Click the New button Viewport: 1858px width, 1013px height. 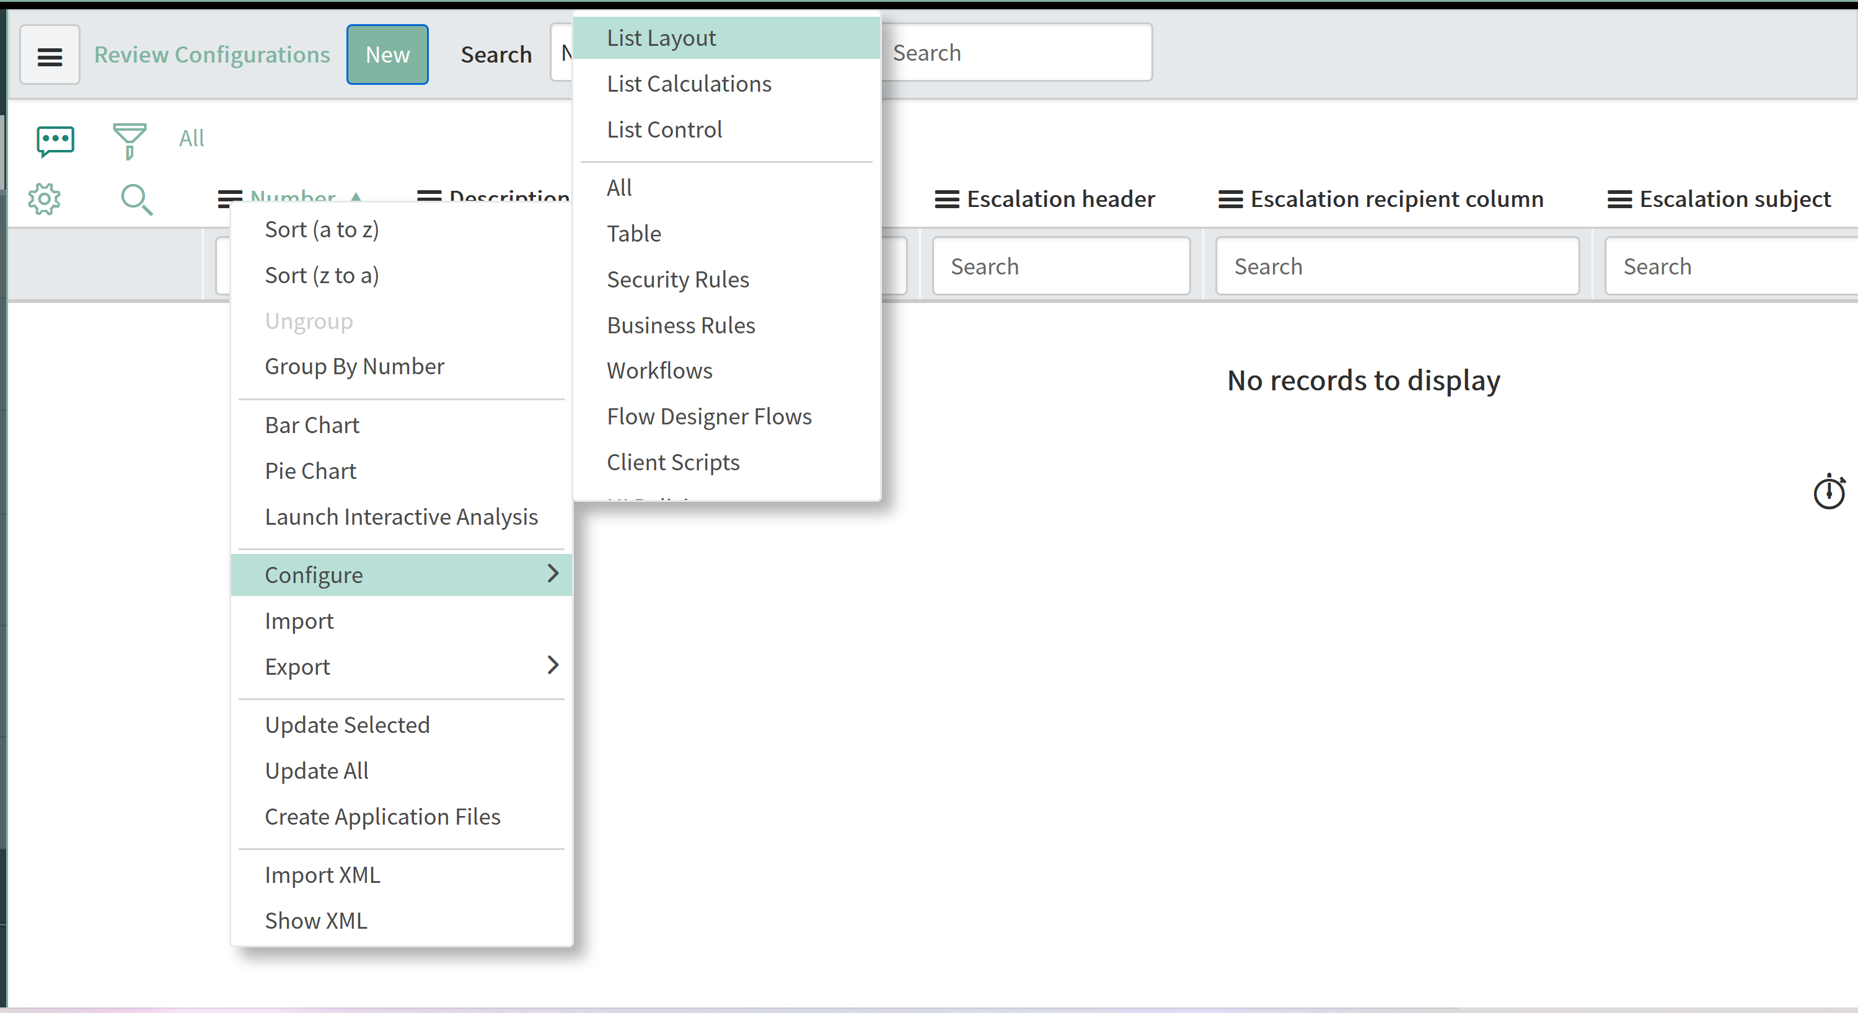point(387,55)
